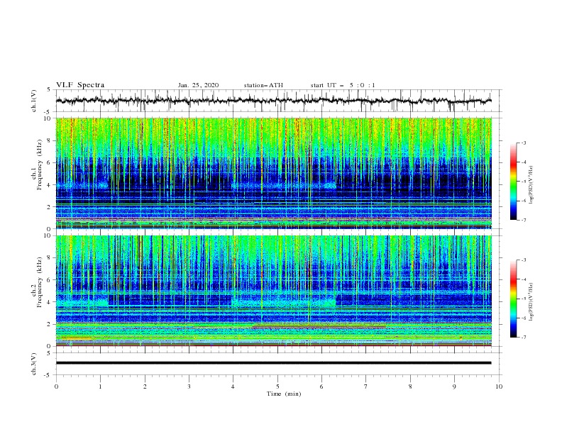
Task: Click the "1" tick on the time axis
Action: [100, 386]
